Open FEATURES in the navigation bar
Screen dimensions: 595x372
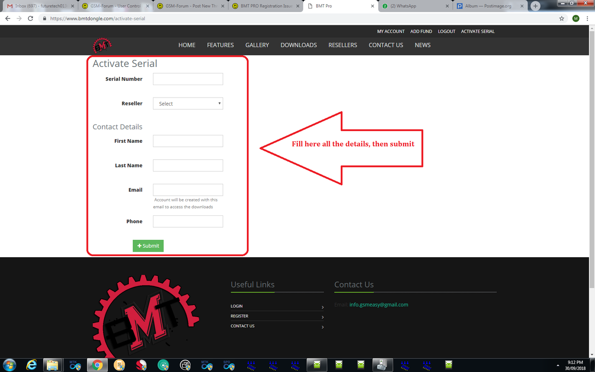coord(220,45)
